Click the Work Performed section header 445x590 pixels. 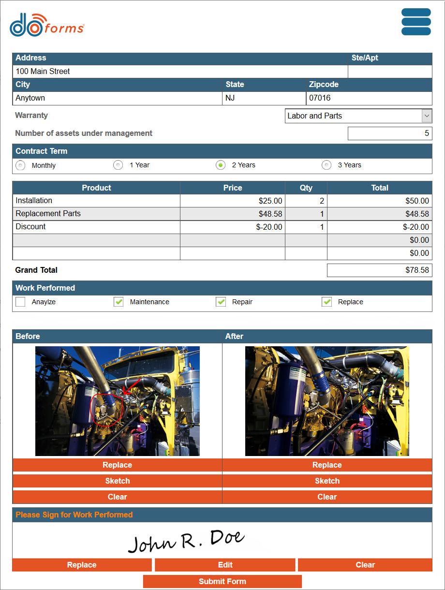pyautogui.click(x=222, y=288)
